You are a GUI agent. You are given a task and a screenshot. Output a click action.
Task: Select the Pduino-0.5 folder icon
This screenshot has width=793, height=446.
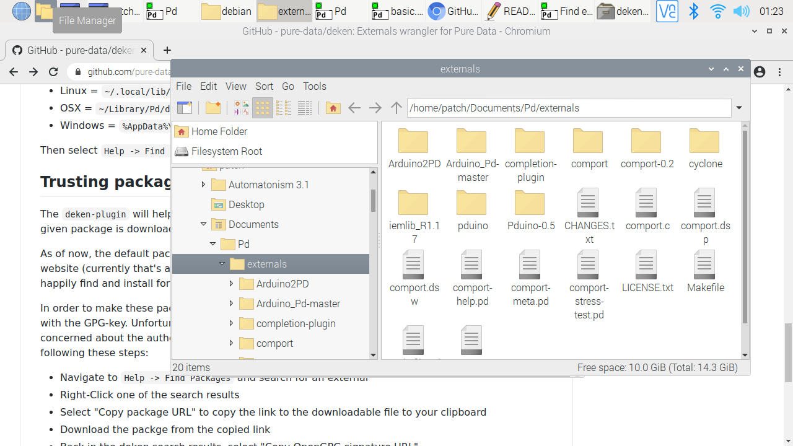tap(530, 203)
